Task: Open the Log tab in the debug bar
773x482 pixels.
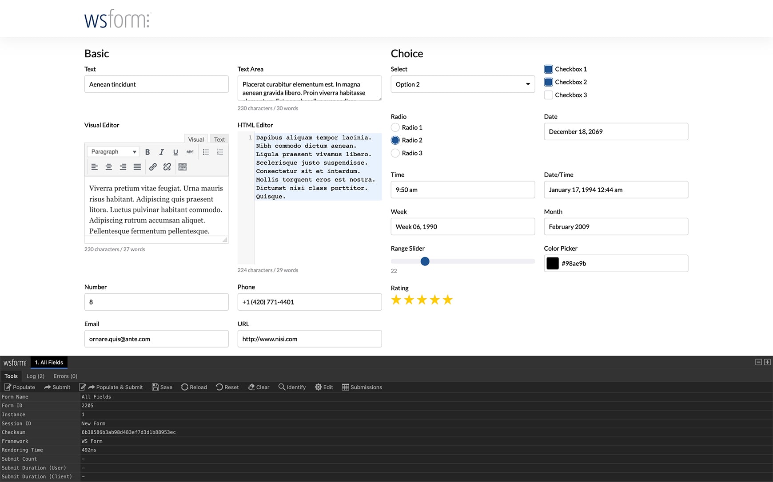Action: (x=35, y=376)
